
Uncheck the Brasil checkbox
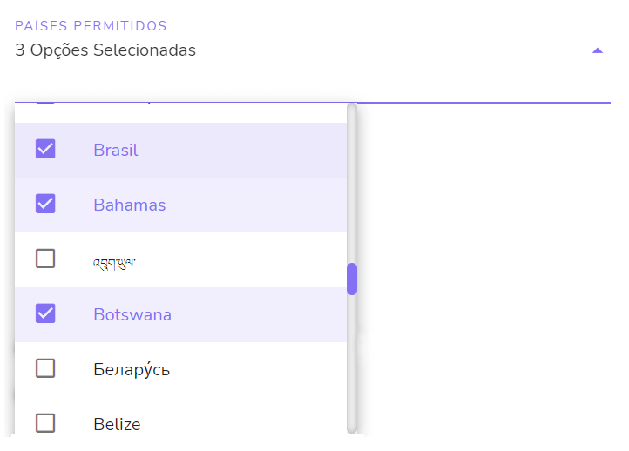click(45, 149)
